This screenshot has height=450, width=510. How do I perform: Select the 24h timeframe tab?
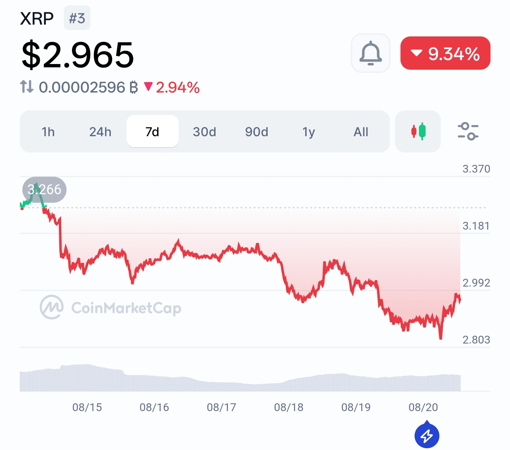[x=100, y=132]
